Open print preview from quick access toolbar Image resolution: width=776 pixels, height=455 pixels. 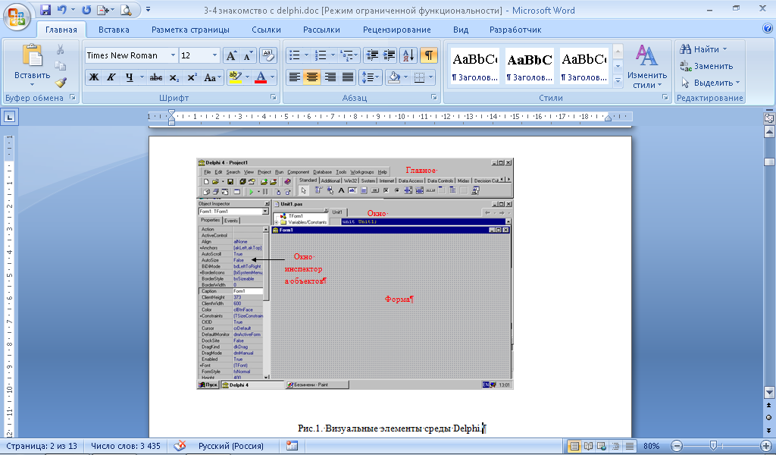coord(126,9)
